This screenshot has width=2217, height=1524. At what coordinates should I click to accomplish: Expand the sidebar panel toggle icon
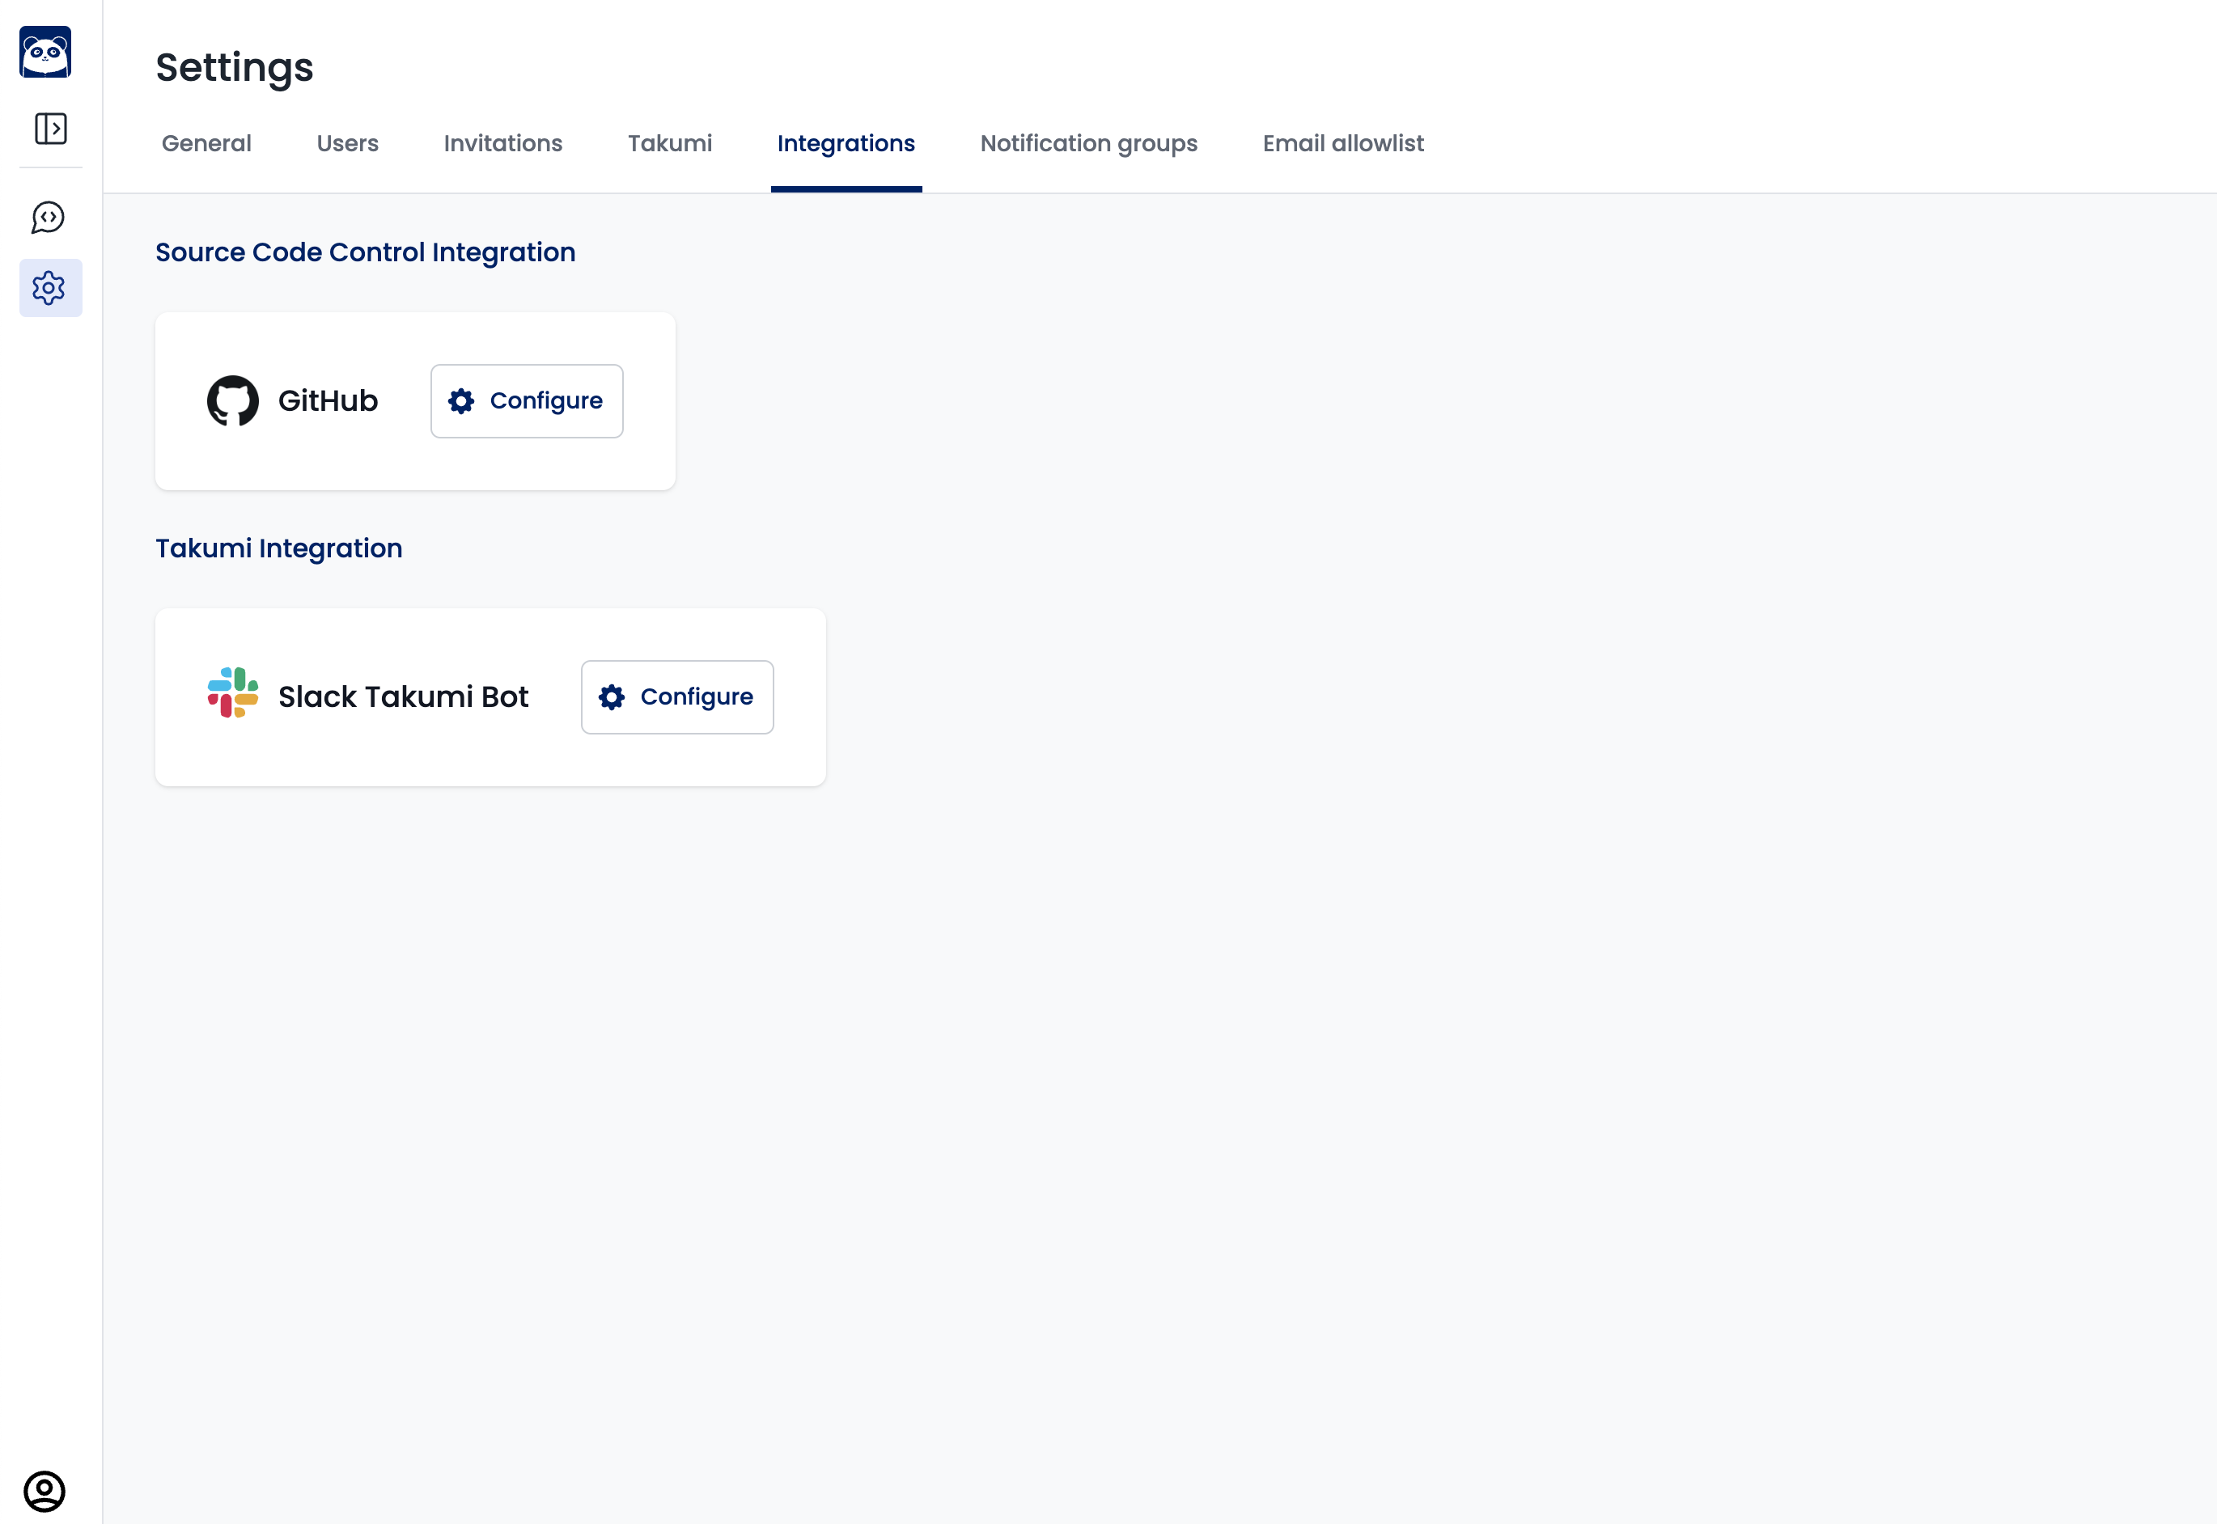[51, 128]
